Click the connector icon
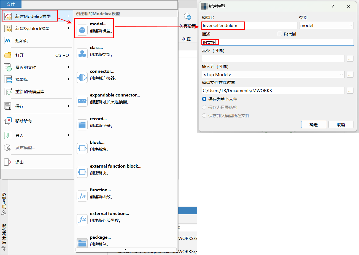The width and height of the screenshot is (359, 255). (x=82, y=77)
